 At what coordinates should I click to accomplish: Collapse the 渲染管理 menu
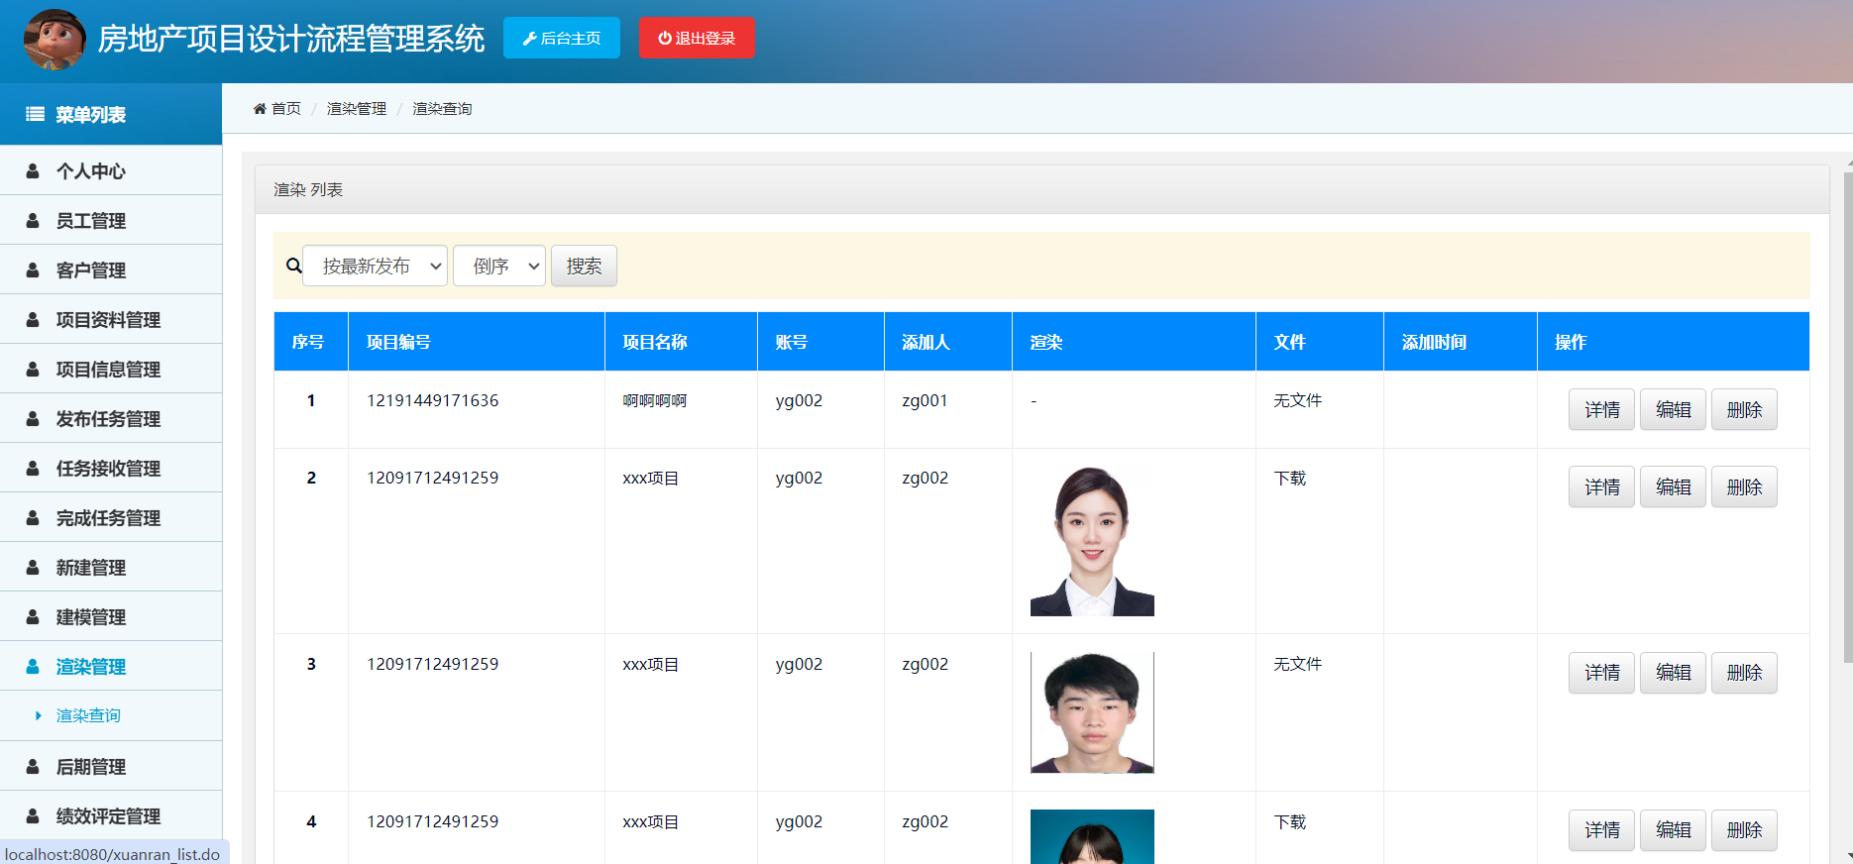click(111, 666)
